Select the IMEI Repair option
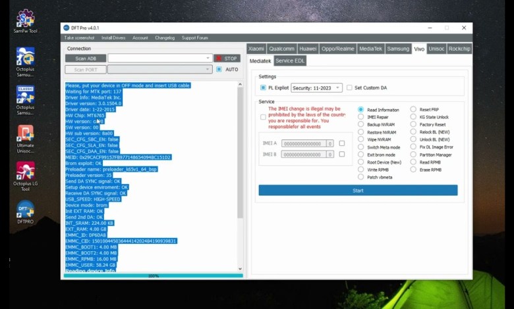Image resolution: width=514 pixels, height=309 pixels. click(361, 117)
